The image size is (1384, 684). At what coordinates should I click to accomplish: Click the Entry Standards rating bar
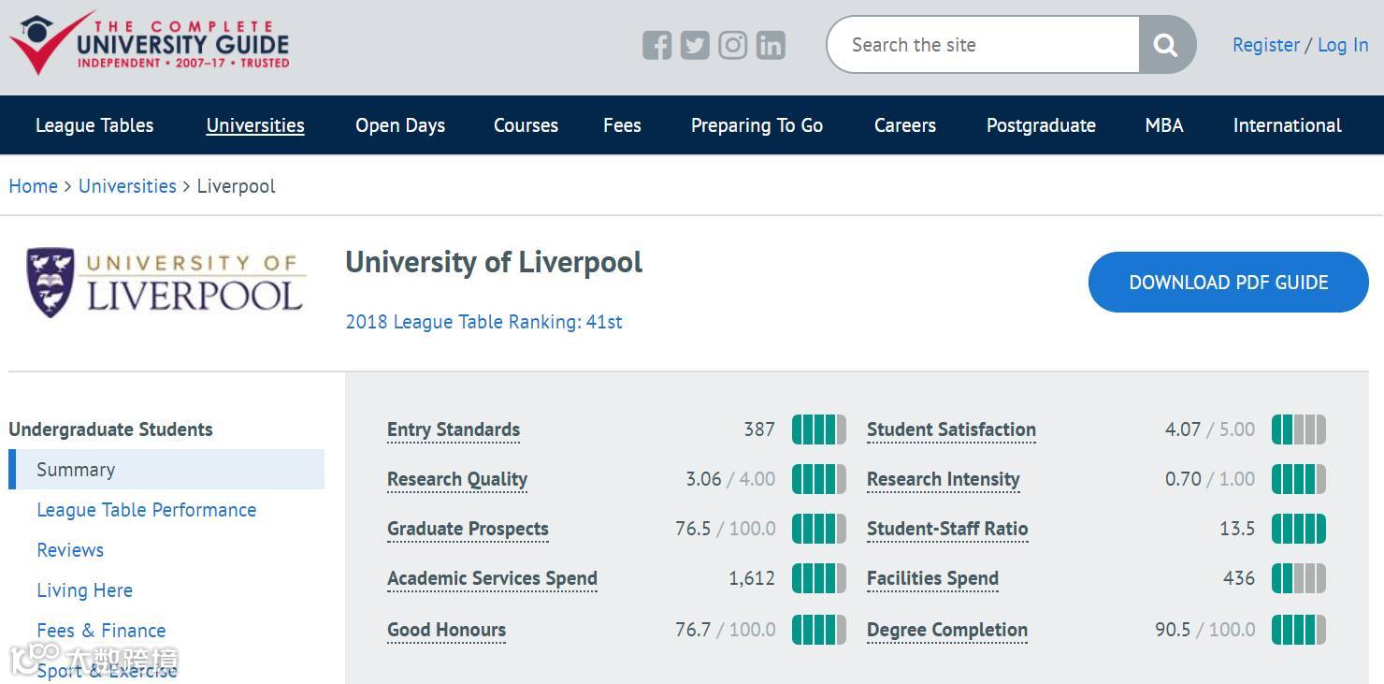819,429
